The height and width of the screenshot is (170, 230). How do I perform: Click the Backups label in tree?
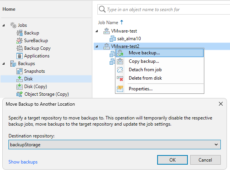click(x=26, y=64)
